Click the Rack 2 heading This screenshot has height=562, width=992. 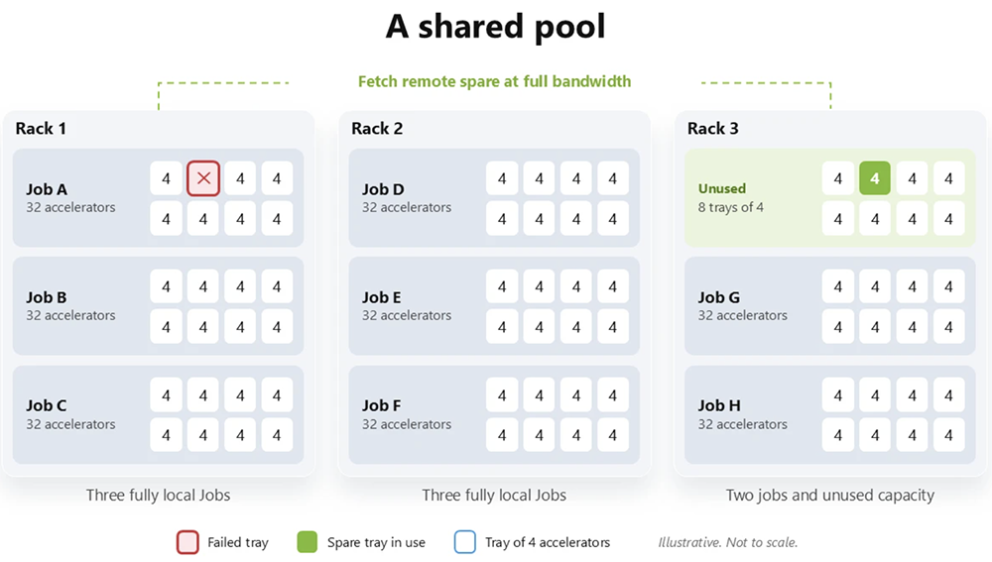(x=377, y=128)
